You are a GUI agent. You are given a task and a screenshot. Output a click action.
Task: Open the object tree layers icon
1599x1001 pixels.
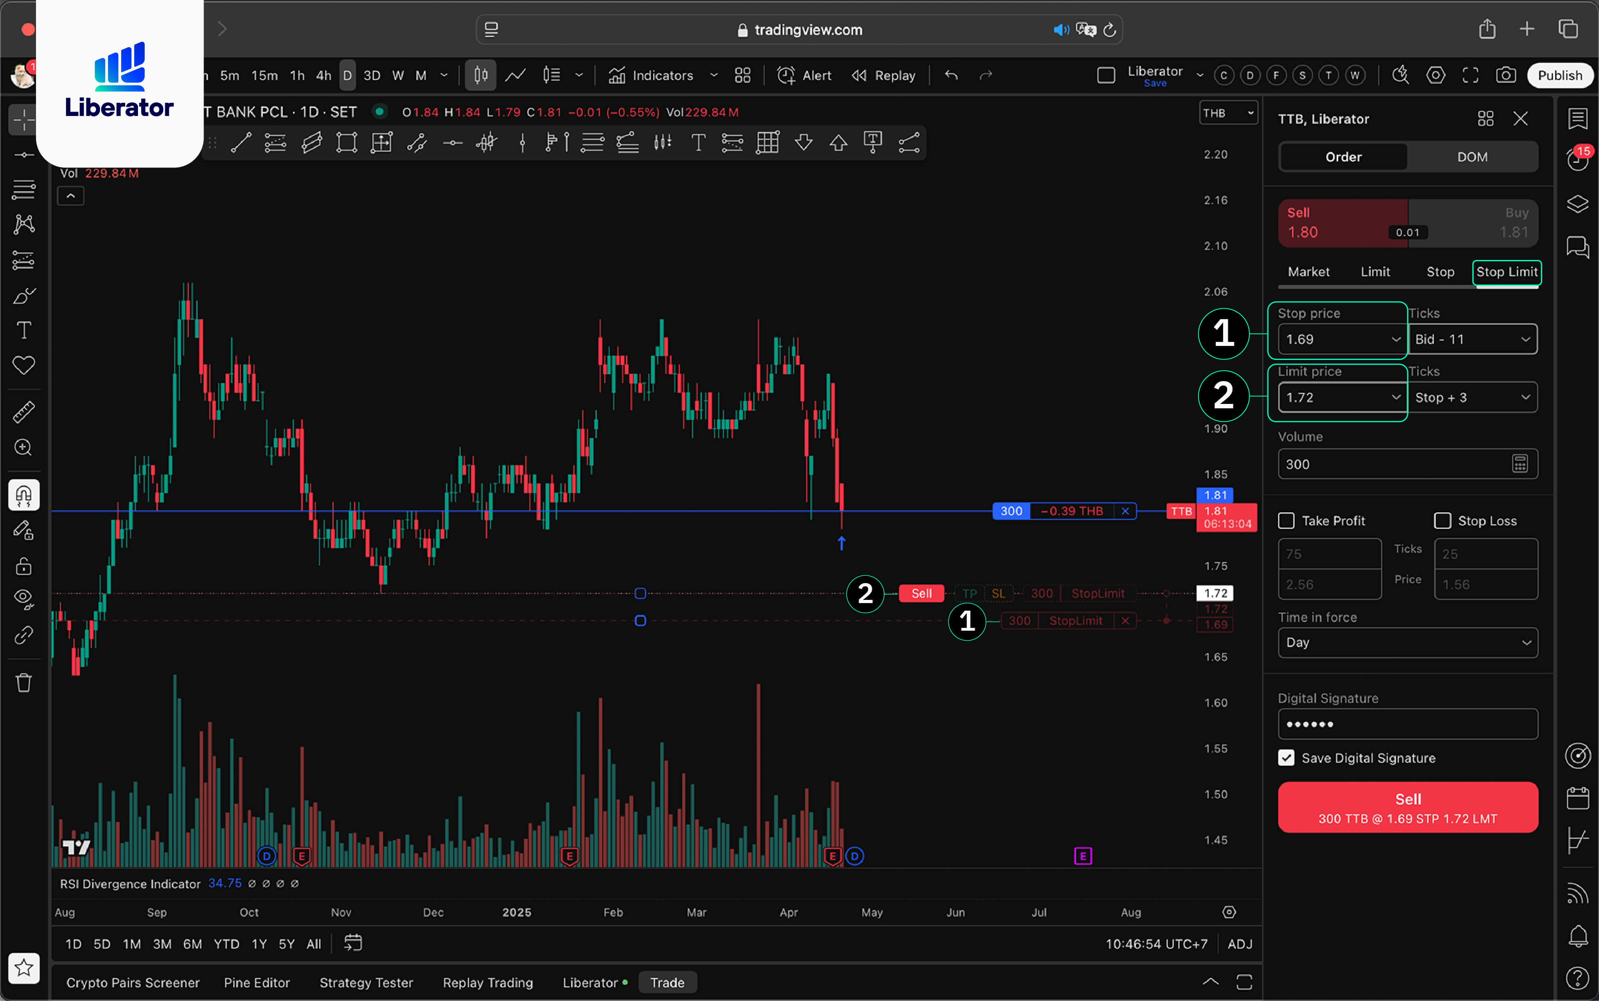point(1578,204)
